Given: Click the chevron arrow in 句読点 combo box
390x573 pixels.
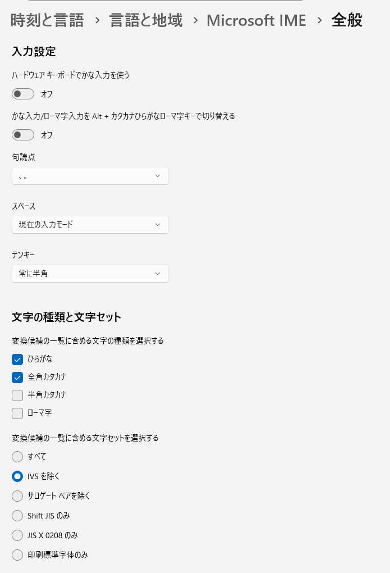Looking at the screenshot, I should pos(158,176).
